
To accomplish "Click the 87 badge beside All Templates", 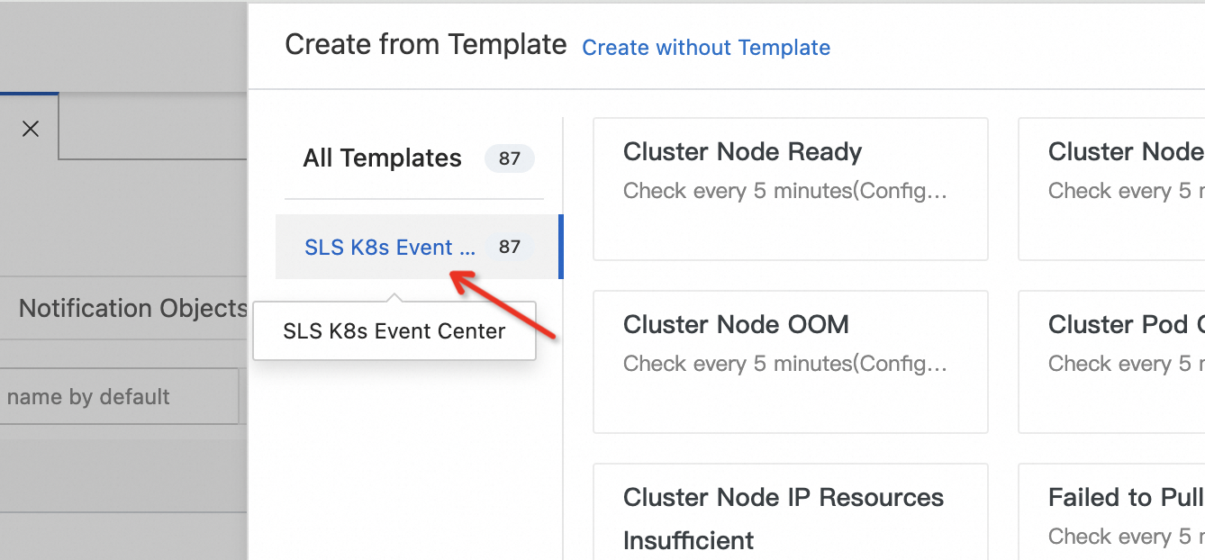I will (510, 159).
